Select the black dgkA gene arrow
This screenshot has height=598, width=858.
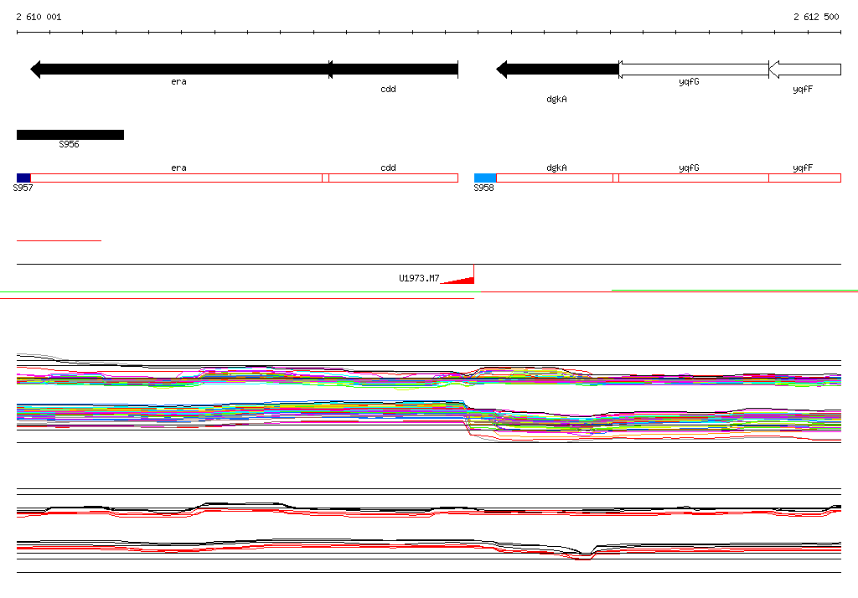tap(557, 70)
